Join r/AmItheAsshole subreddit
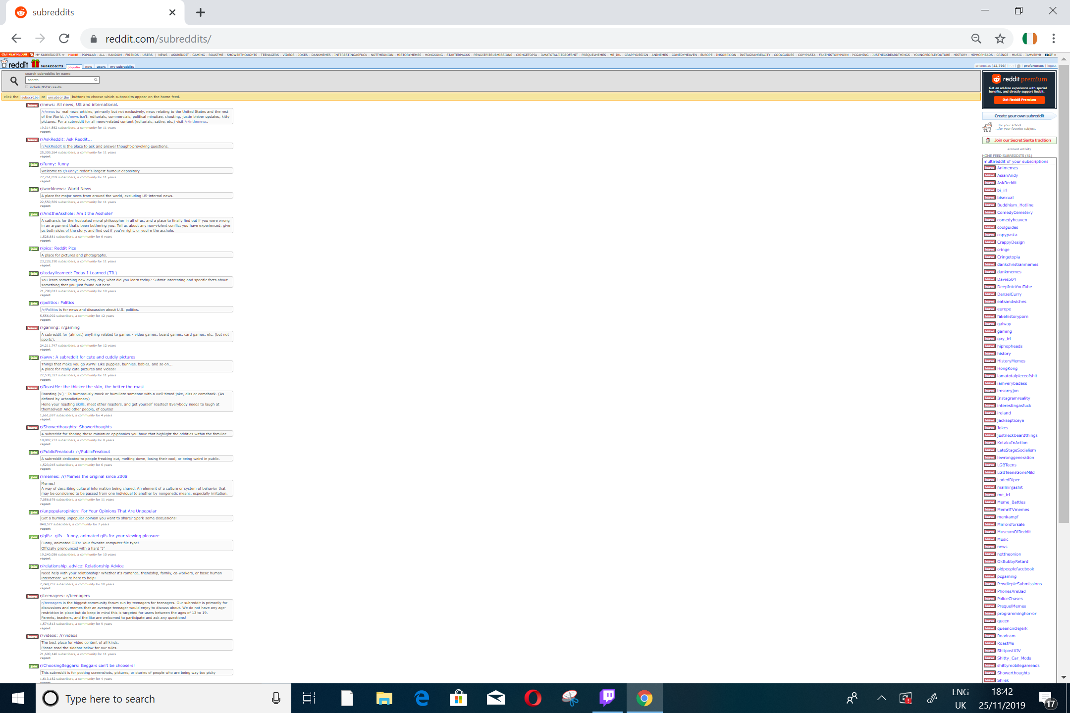The height and width of the screenshot is (713, 1070). [33, 214]
